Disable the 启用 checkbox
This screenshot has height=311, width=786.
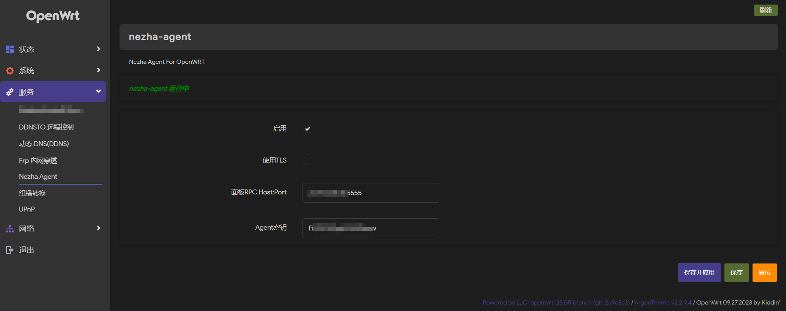(307, 129)
